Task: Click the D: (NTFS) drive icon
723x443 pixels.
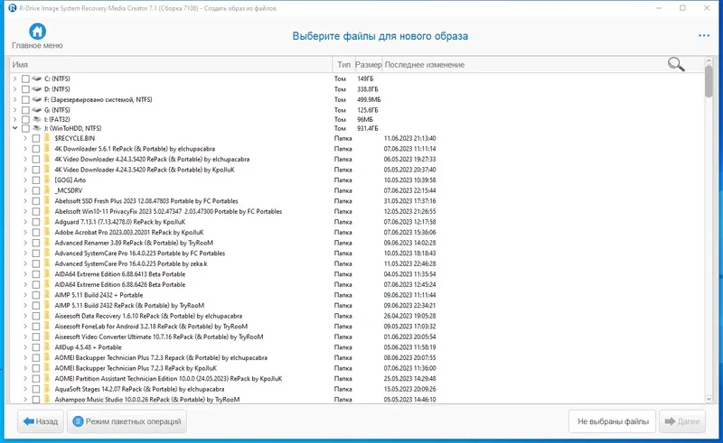Action: tap(37, 89)
